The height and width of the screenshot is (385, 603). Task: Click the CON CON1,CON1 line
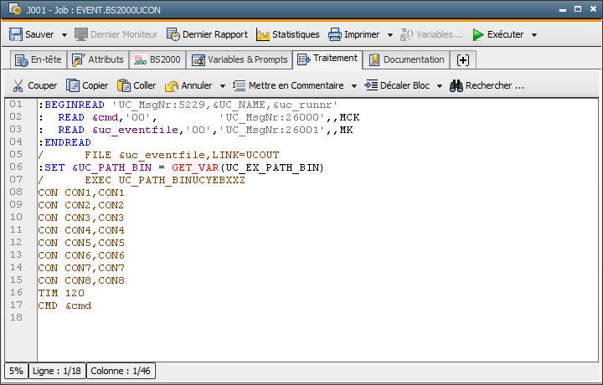point(81,192)
